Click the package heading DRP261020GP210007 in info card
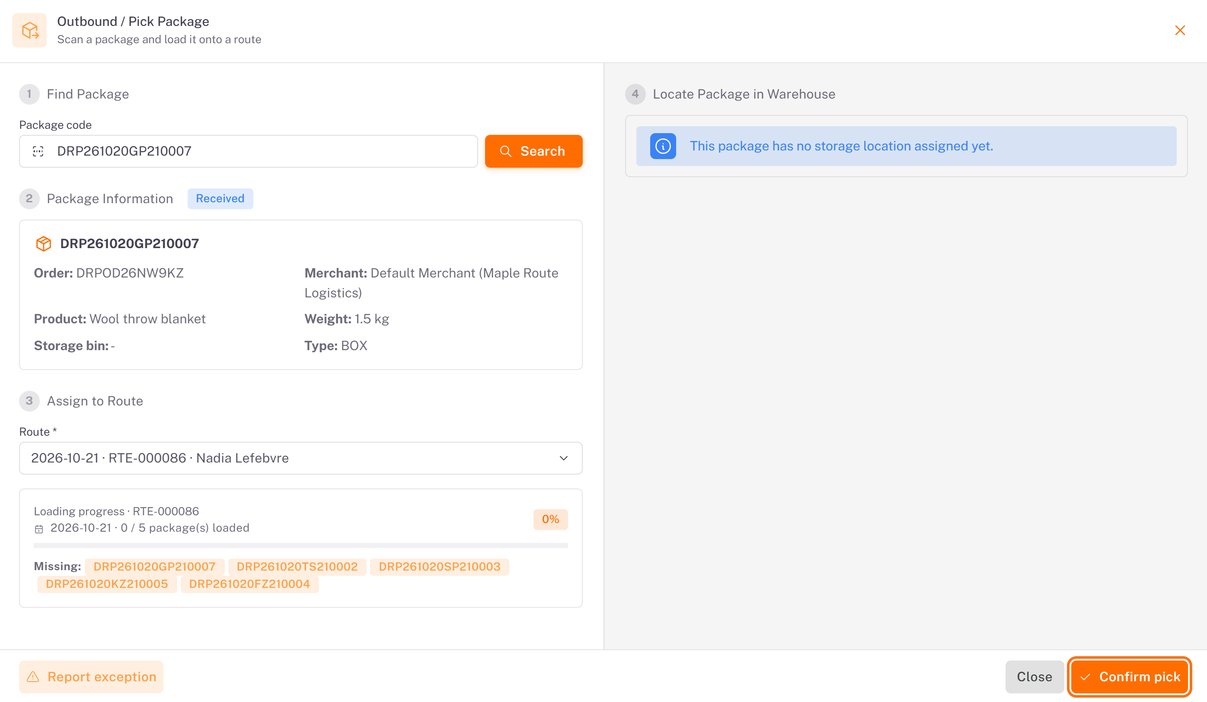The image size is (1207, 702). [x=129, y=244]
